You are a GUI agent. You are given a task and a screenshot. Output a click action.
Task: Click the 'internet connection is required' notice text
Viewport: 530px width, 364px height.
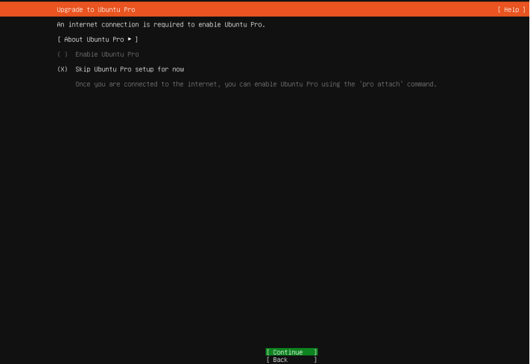point(161,25)
